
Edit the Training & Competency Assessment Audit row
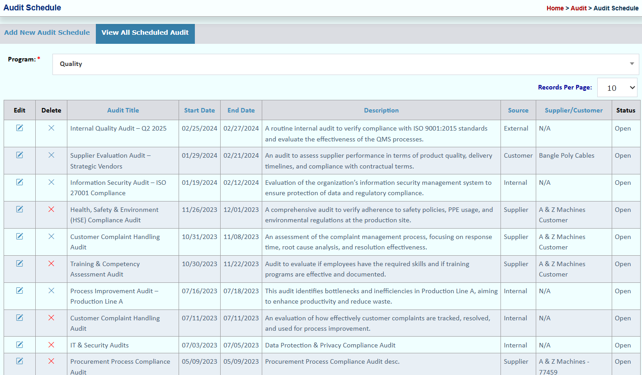click(19, 263)
